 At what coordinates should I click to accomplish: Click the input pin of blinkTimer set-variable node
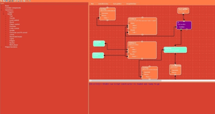(164, 50)
